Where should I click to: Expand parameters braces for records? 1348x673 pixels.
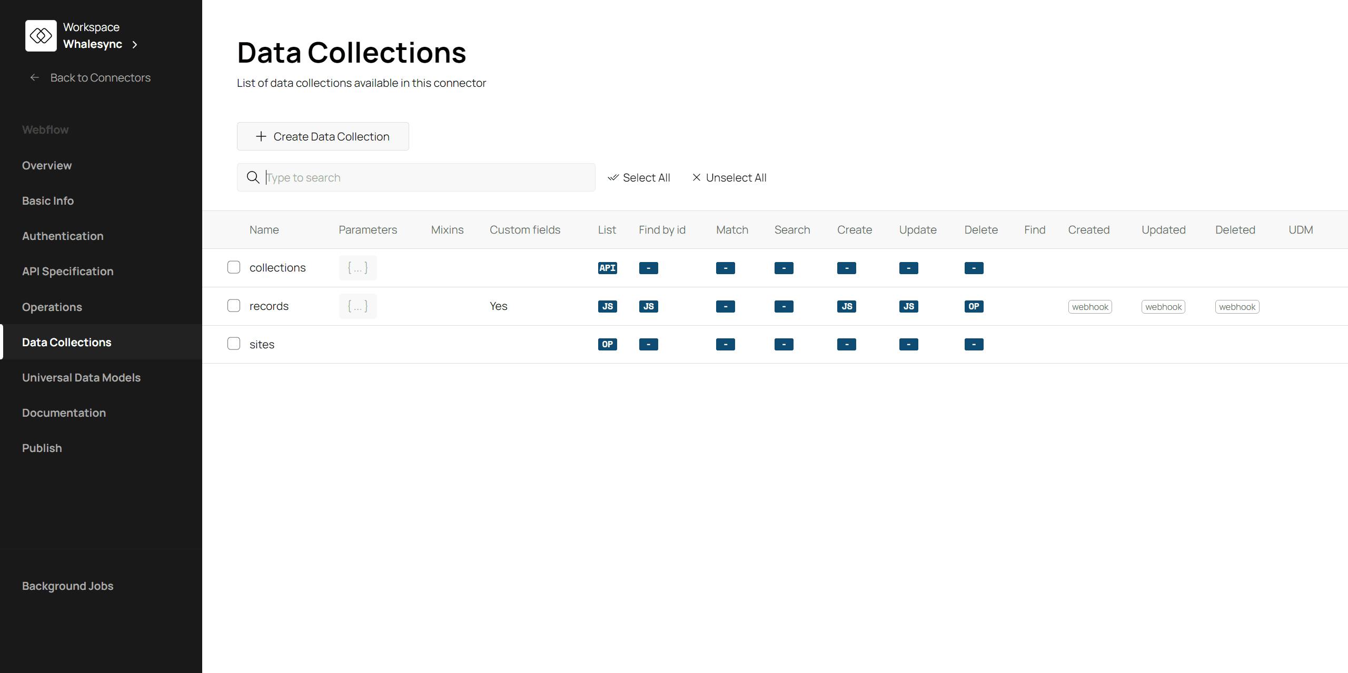click(358, 306)
